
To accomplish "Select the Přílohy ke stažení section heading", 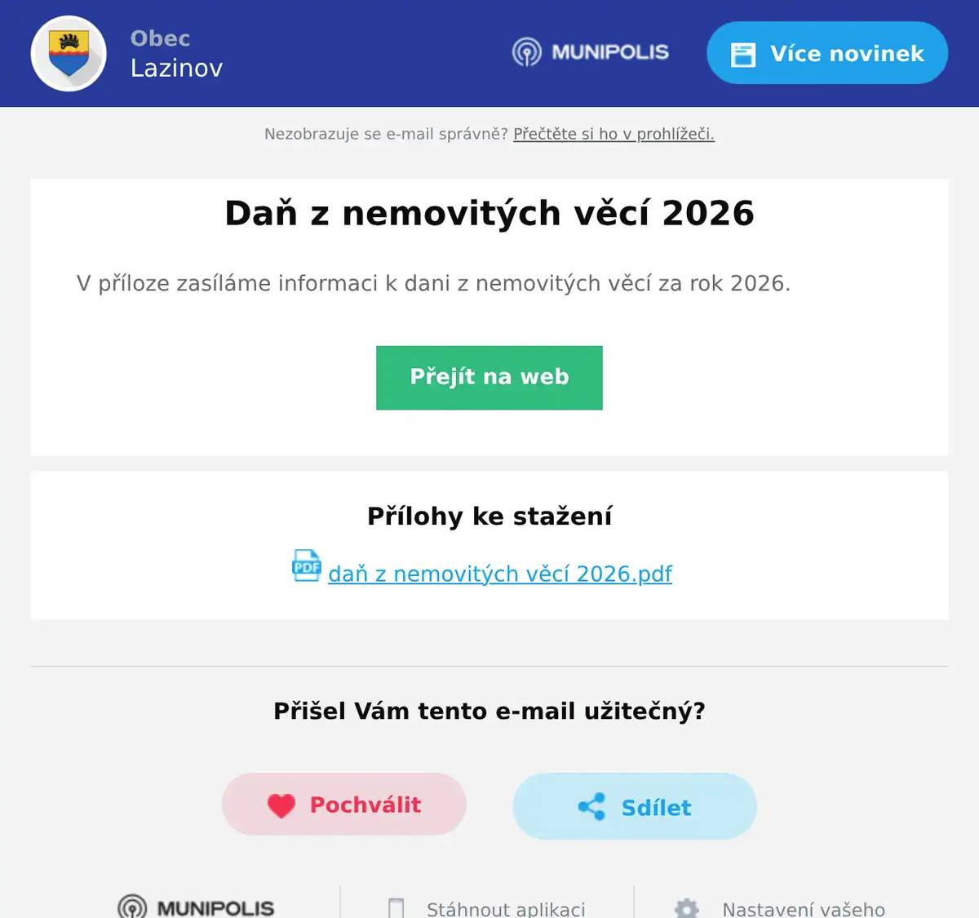I will coord(489,516).
